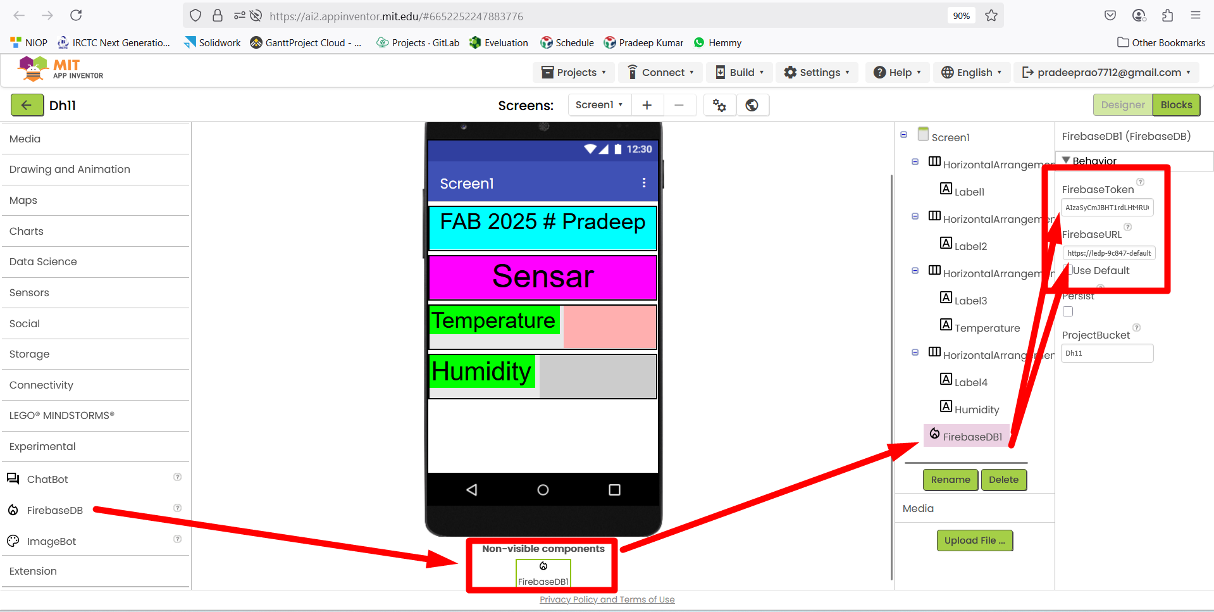Toggle the Persist checkbox

click(1068, 311)
